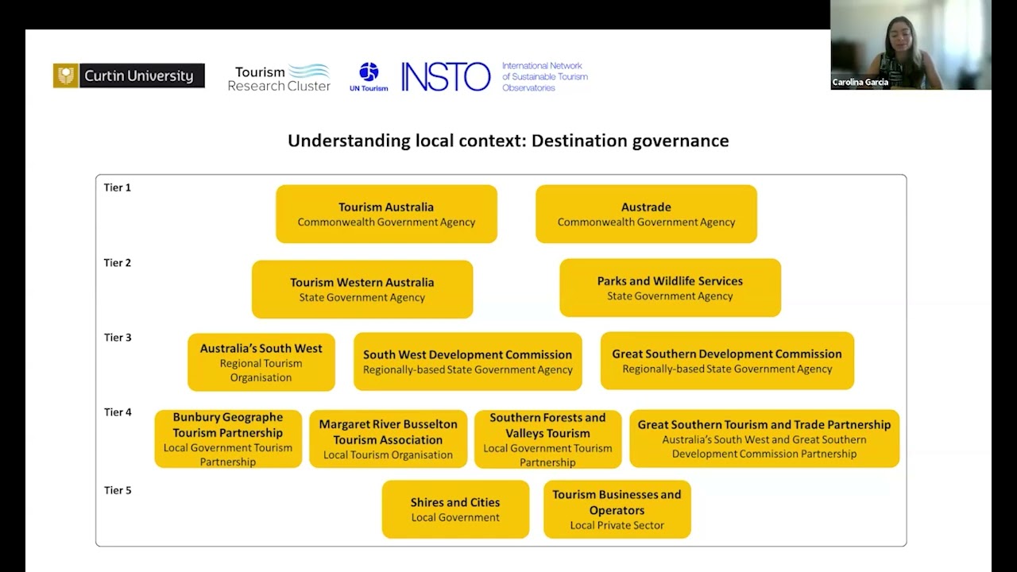This screenshot has width=1017, height=572.
Task: Click the Curtin University logo
Action: tap(129, 75)
